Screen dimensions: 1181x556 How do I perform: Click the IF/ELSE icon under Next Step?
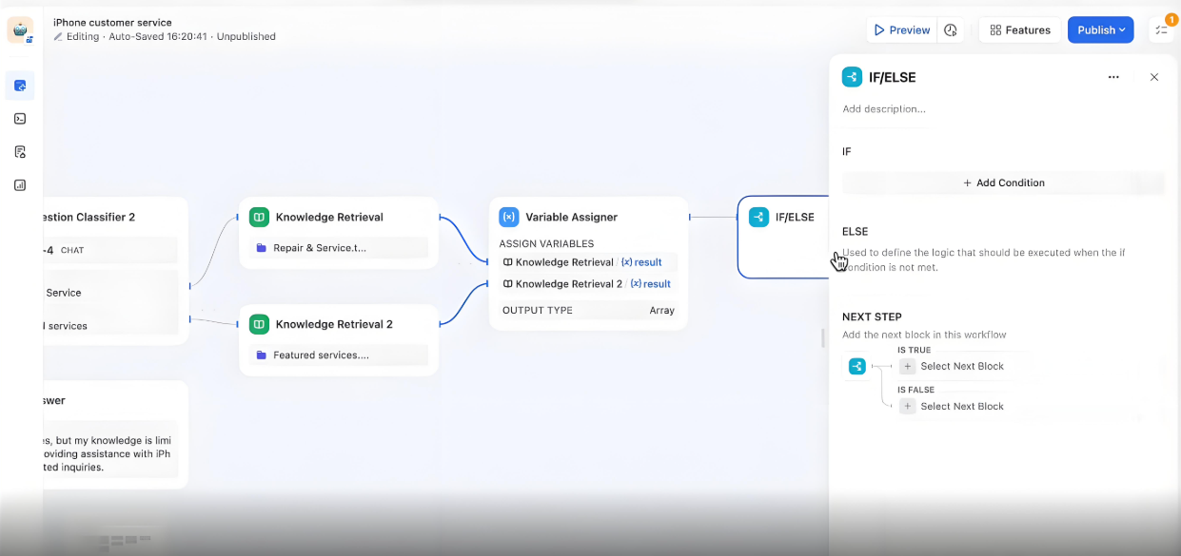coord(857,366)
